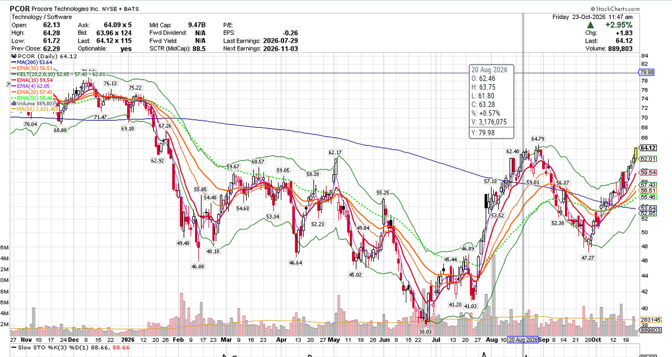Image resolution: width=672 pixels, height=357 pixels.
Task: Click the 62.17 May high annotation
Action: [x=335, y=152]
